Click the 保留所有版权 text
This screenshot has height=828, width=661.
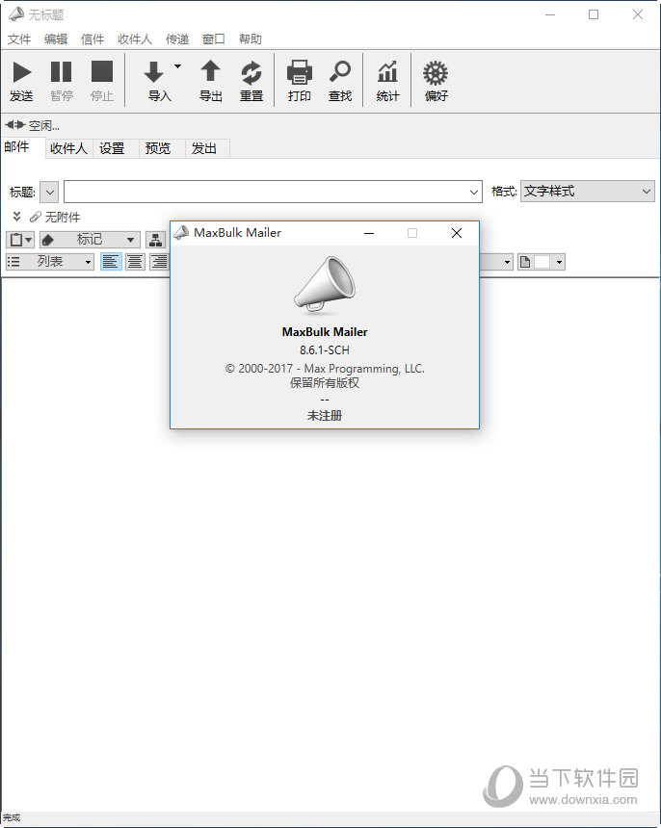(x=325, y=383)
